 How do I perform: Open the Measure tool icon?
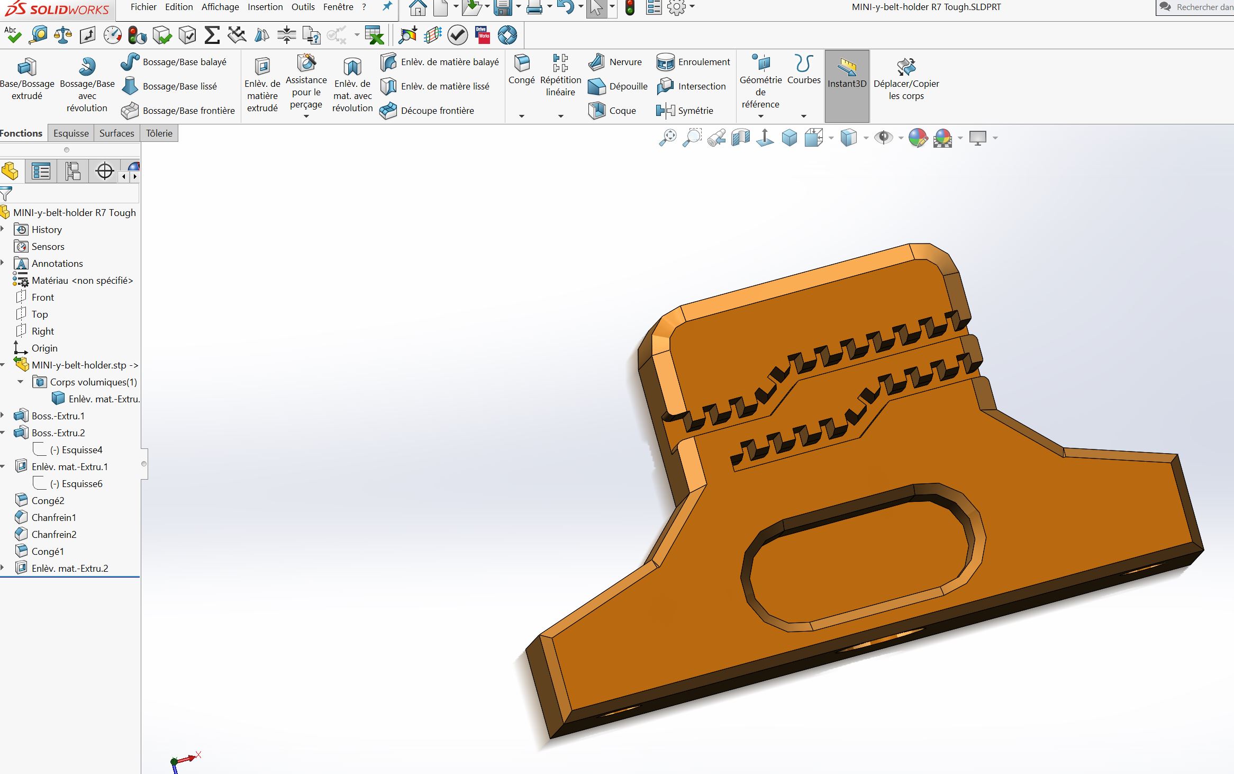click(38, 35)
